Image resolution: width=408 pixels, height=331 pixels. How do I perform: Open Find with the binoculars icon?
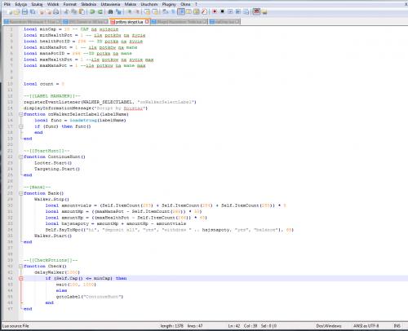(110, 11)
